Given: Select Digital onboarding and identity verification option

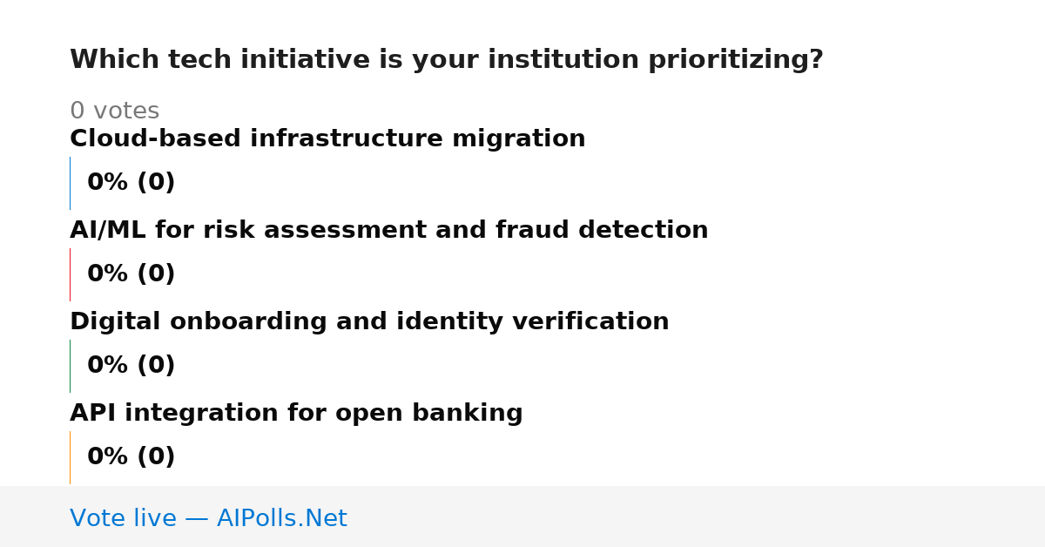Looking at the screenshot, I should click(369, 322).
